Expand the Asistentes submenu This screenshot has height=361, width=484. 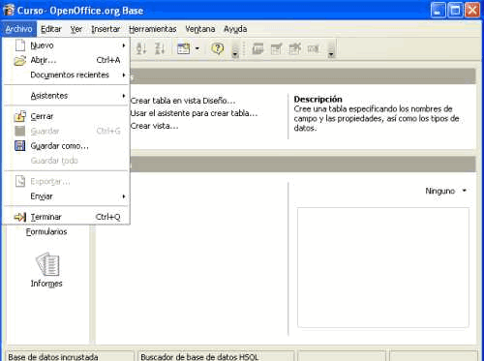point(66,96)
